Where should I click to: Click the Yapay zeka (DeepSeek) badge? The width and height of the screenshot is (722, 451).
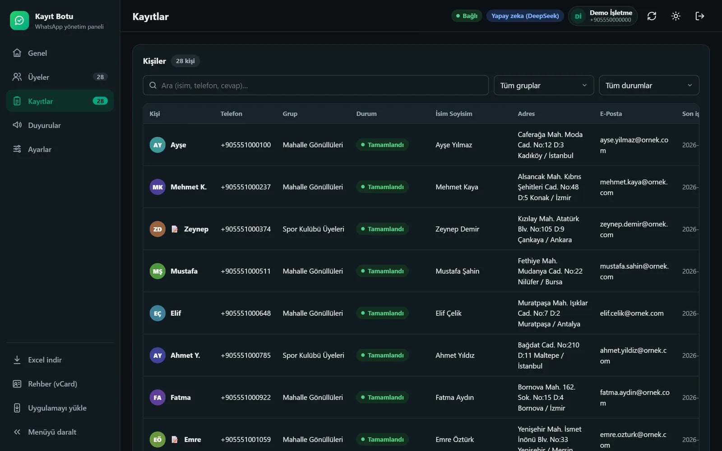pos(525,16)
